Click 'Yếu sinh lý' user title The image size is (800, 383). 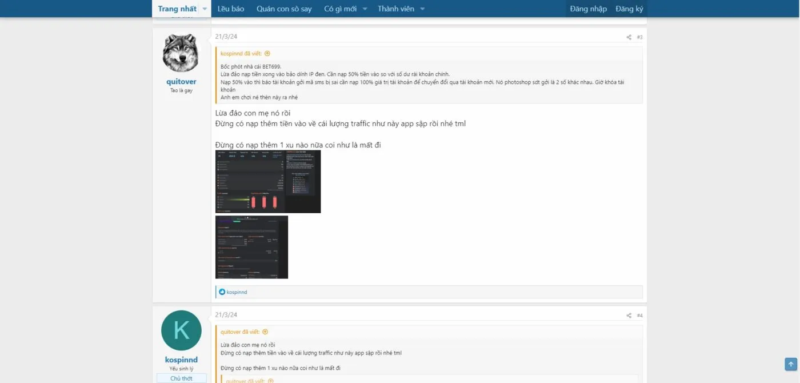[181, 369]
